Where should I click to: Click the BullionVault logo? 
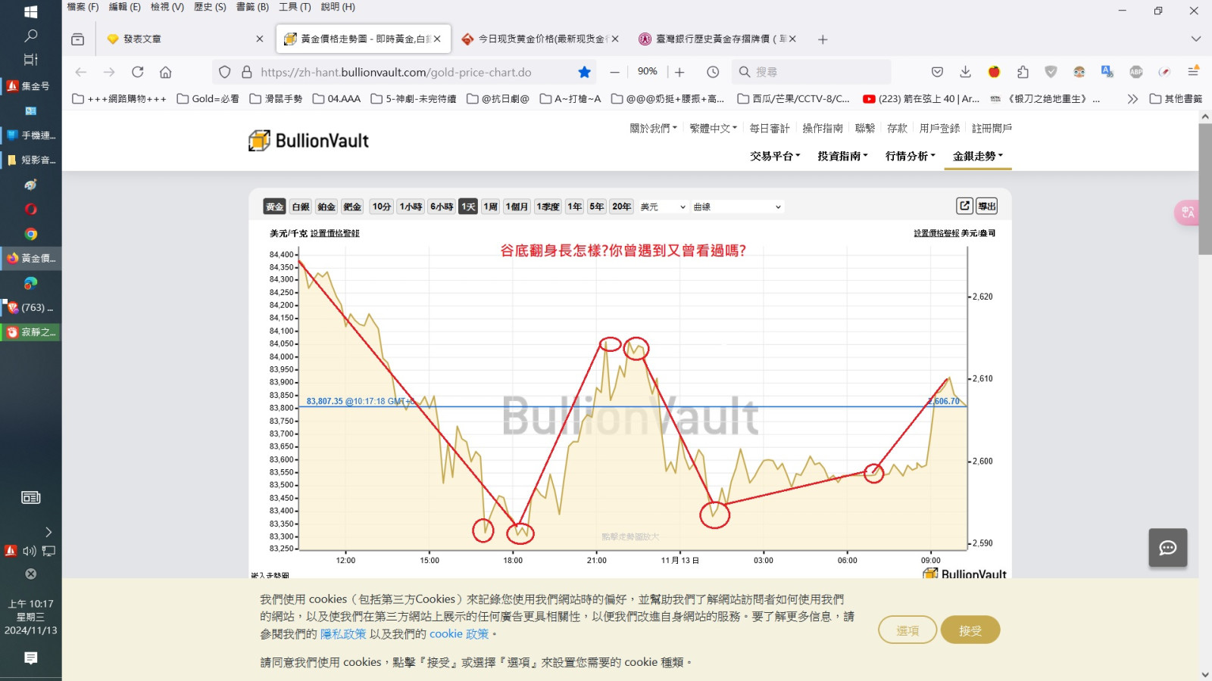pyautogui.click(x=309, y=141)
